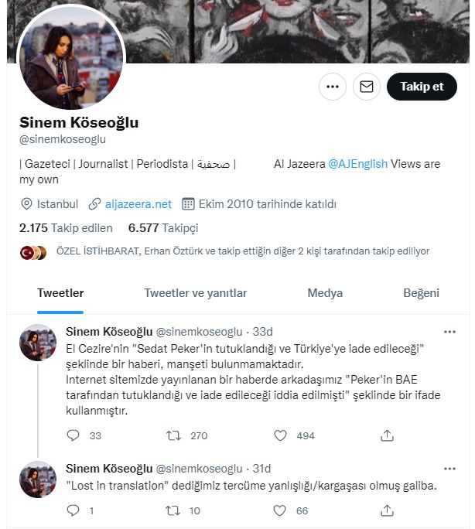Select the Beğeni tab
The image size is (475, 529).
(x=421, y=293)
